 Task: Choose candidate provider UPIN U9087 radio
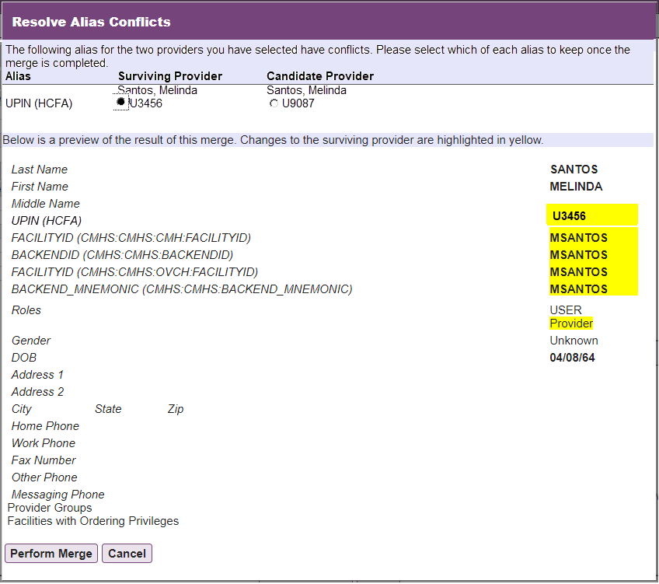pos(274,103)
